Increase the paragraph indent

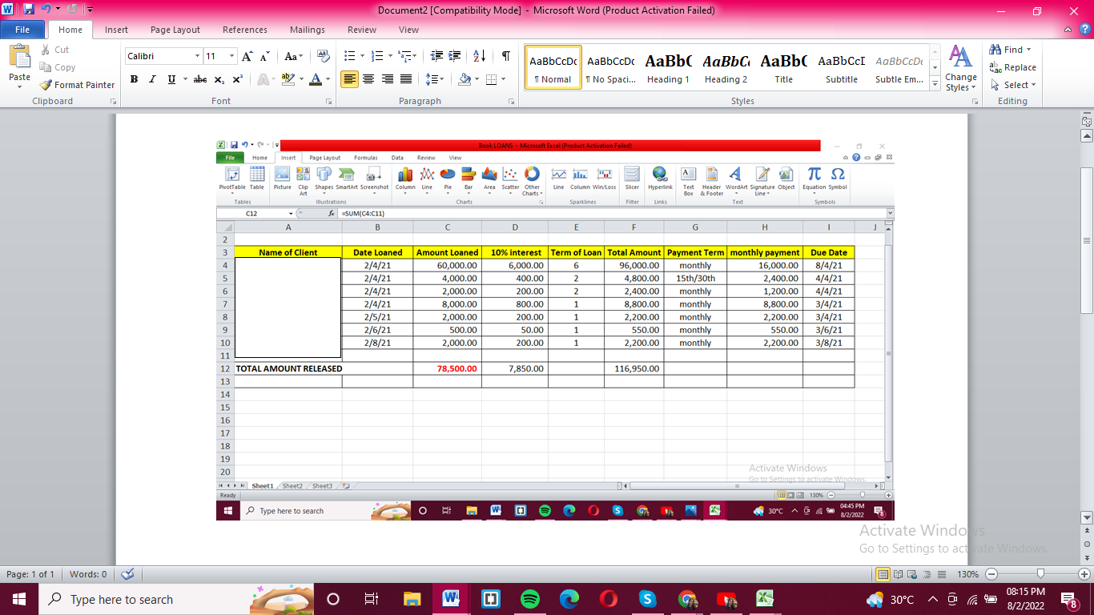[455, 56]
